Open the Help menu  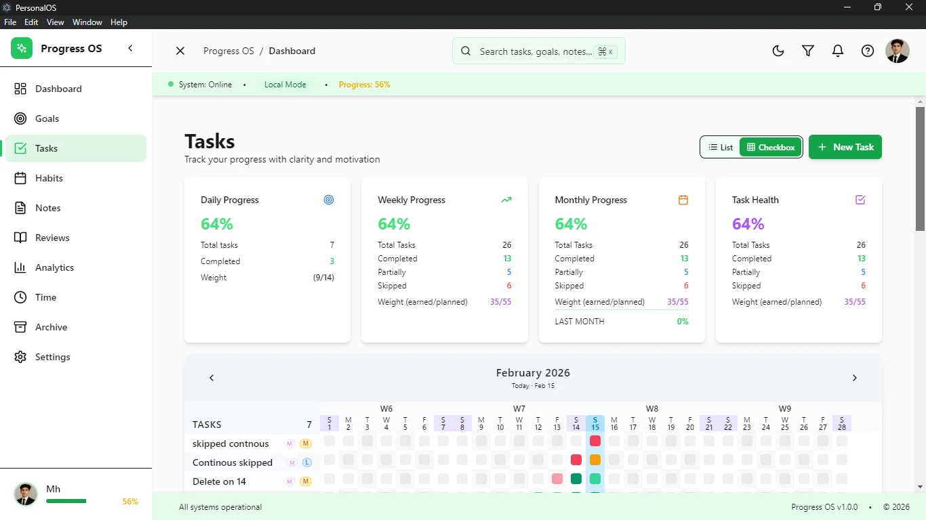(x=119, y=22)
